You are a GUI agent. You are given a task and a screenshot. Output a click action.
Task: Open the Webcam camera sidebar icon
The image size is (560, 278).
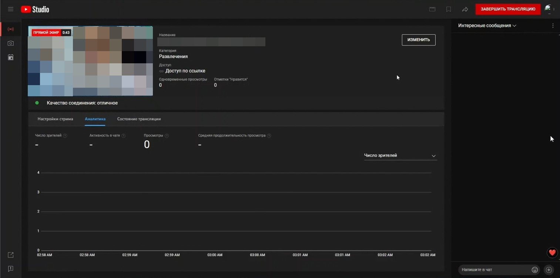pyautogui.click(x=10, y=43)
